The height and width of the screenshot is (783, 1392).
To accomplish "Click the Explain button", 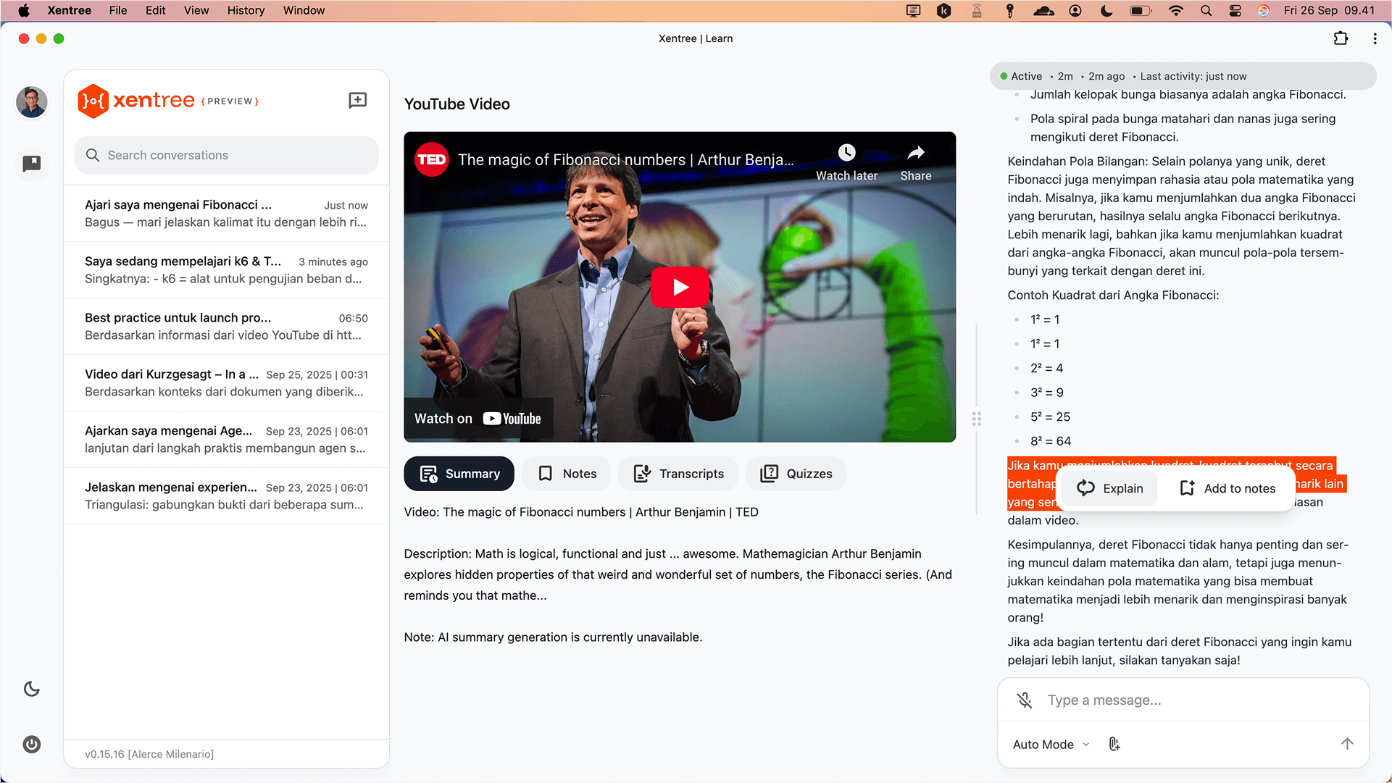I will pyautogui.click(x=1109, y=488).
